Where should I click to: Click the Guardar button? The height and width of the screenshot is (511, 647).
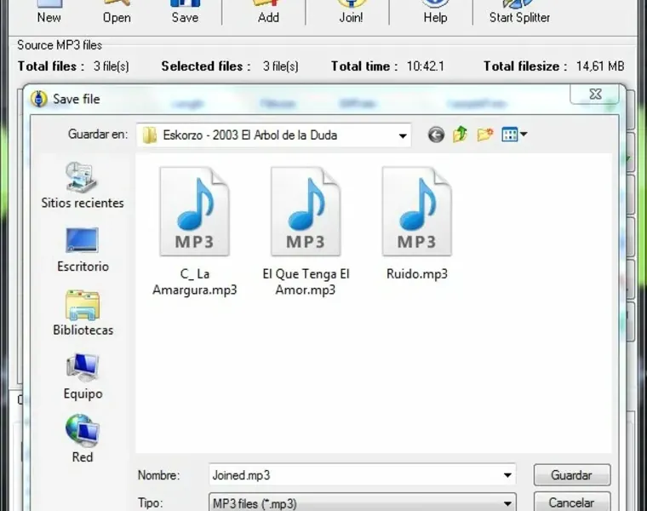pos(572,475)
